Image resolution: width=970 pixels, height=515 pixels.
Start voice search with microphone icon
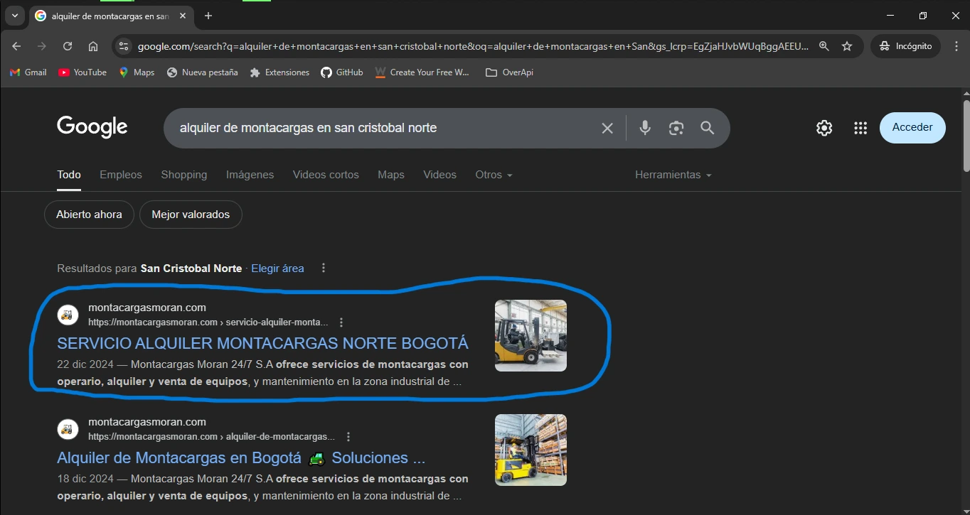click(645, 128)
